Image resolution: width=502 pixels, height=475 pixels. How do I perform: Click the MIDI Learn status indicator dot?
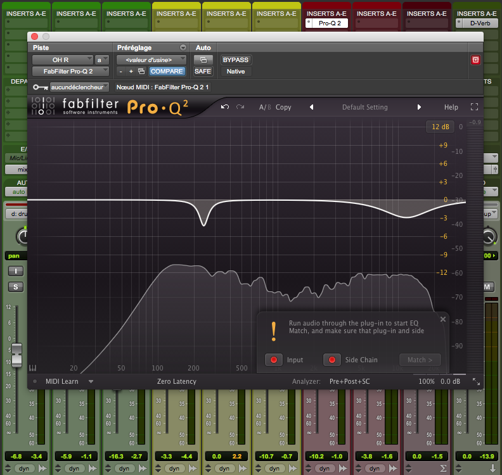[35, 381]
